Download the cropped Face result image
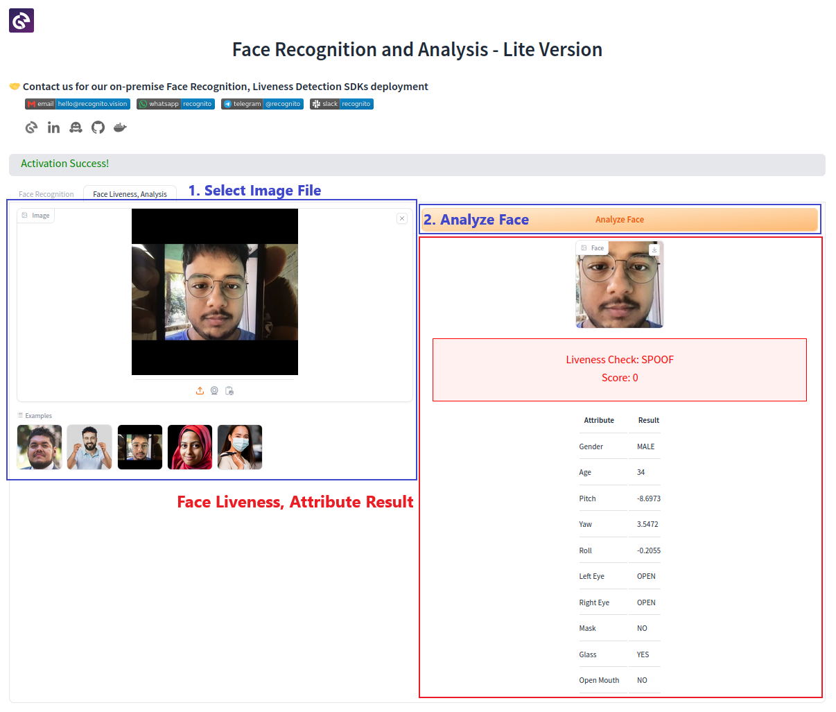This screenshot has height=712, width=836. 654,250
